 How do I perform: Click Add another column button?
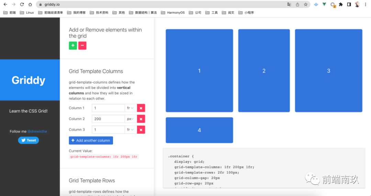coord(91,140)
